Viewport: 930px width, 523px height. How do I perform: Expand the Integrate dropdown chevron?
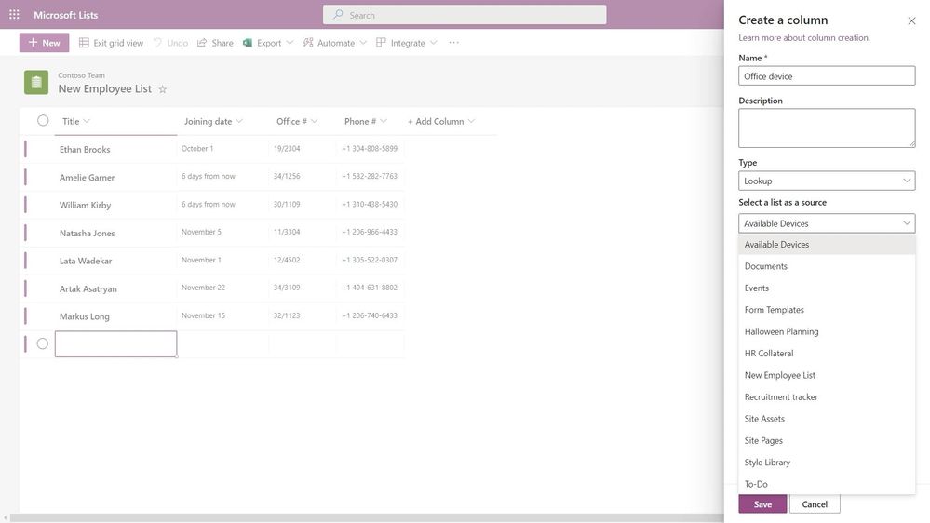434,43
